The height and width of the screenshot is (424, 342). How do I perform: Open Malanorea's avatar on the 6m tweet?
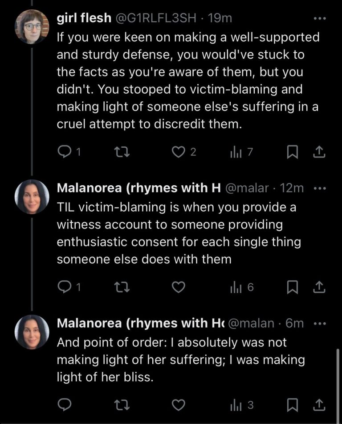32,332
